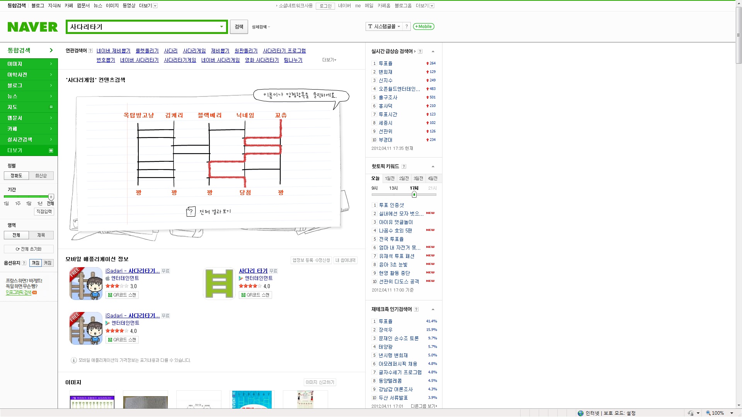
Task: Click the 지도 sidebar box icon
Action: coord(51,107)
